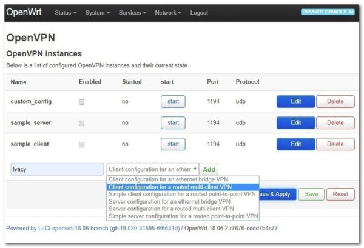Select Simple client configuration for routed point-to-point VPN
The image size is (364, 248).
[183, 194]
